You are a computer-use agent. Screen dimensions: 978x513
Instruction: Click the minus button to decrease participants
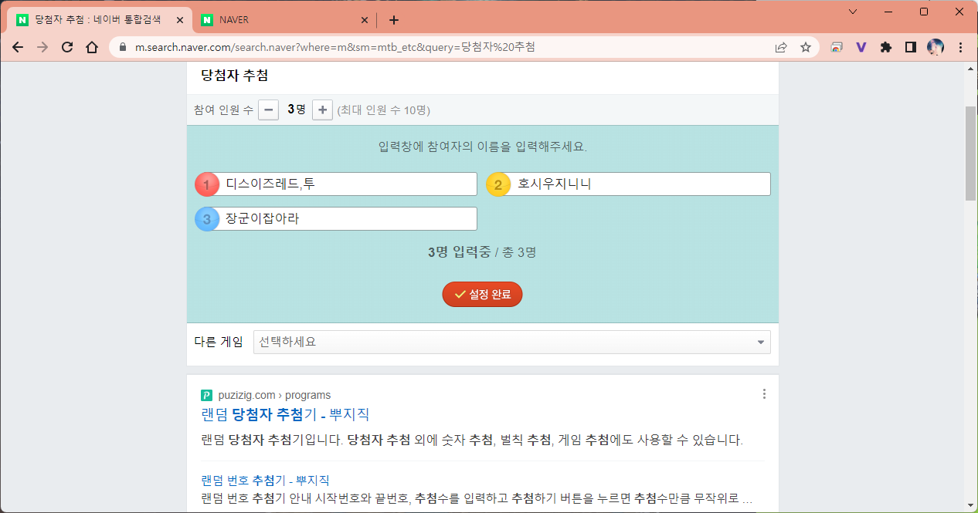(268, 110)
